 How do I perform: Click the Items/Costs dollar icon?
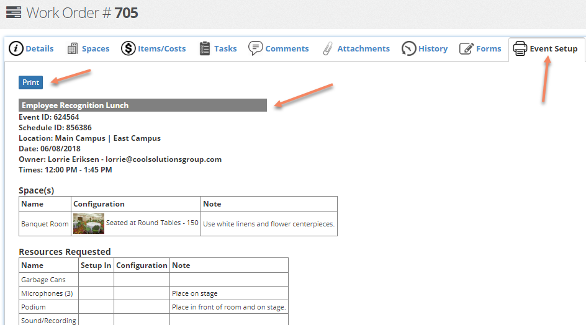128,48
